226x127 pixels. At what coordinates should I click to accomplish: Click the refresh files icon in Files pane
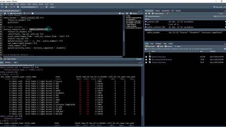click(x=225, y=49)
